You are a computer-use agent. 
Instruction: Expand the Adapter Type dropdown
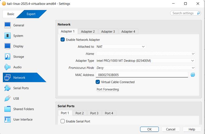tap(145, 61)
